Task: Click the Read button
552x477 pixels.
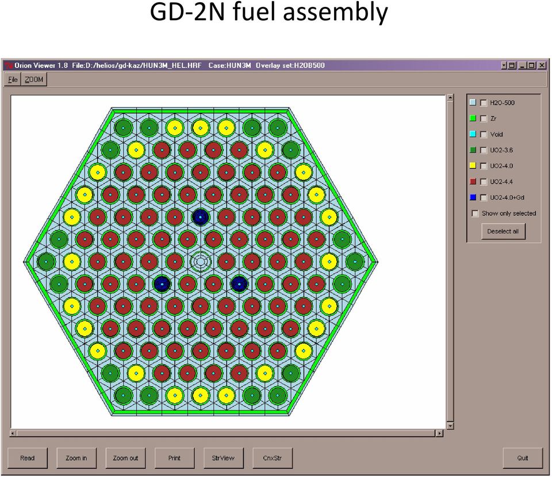Action: point(28,458)
